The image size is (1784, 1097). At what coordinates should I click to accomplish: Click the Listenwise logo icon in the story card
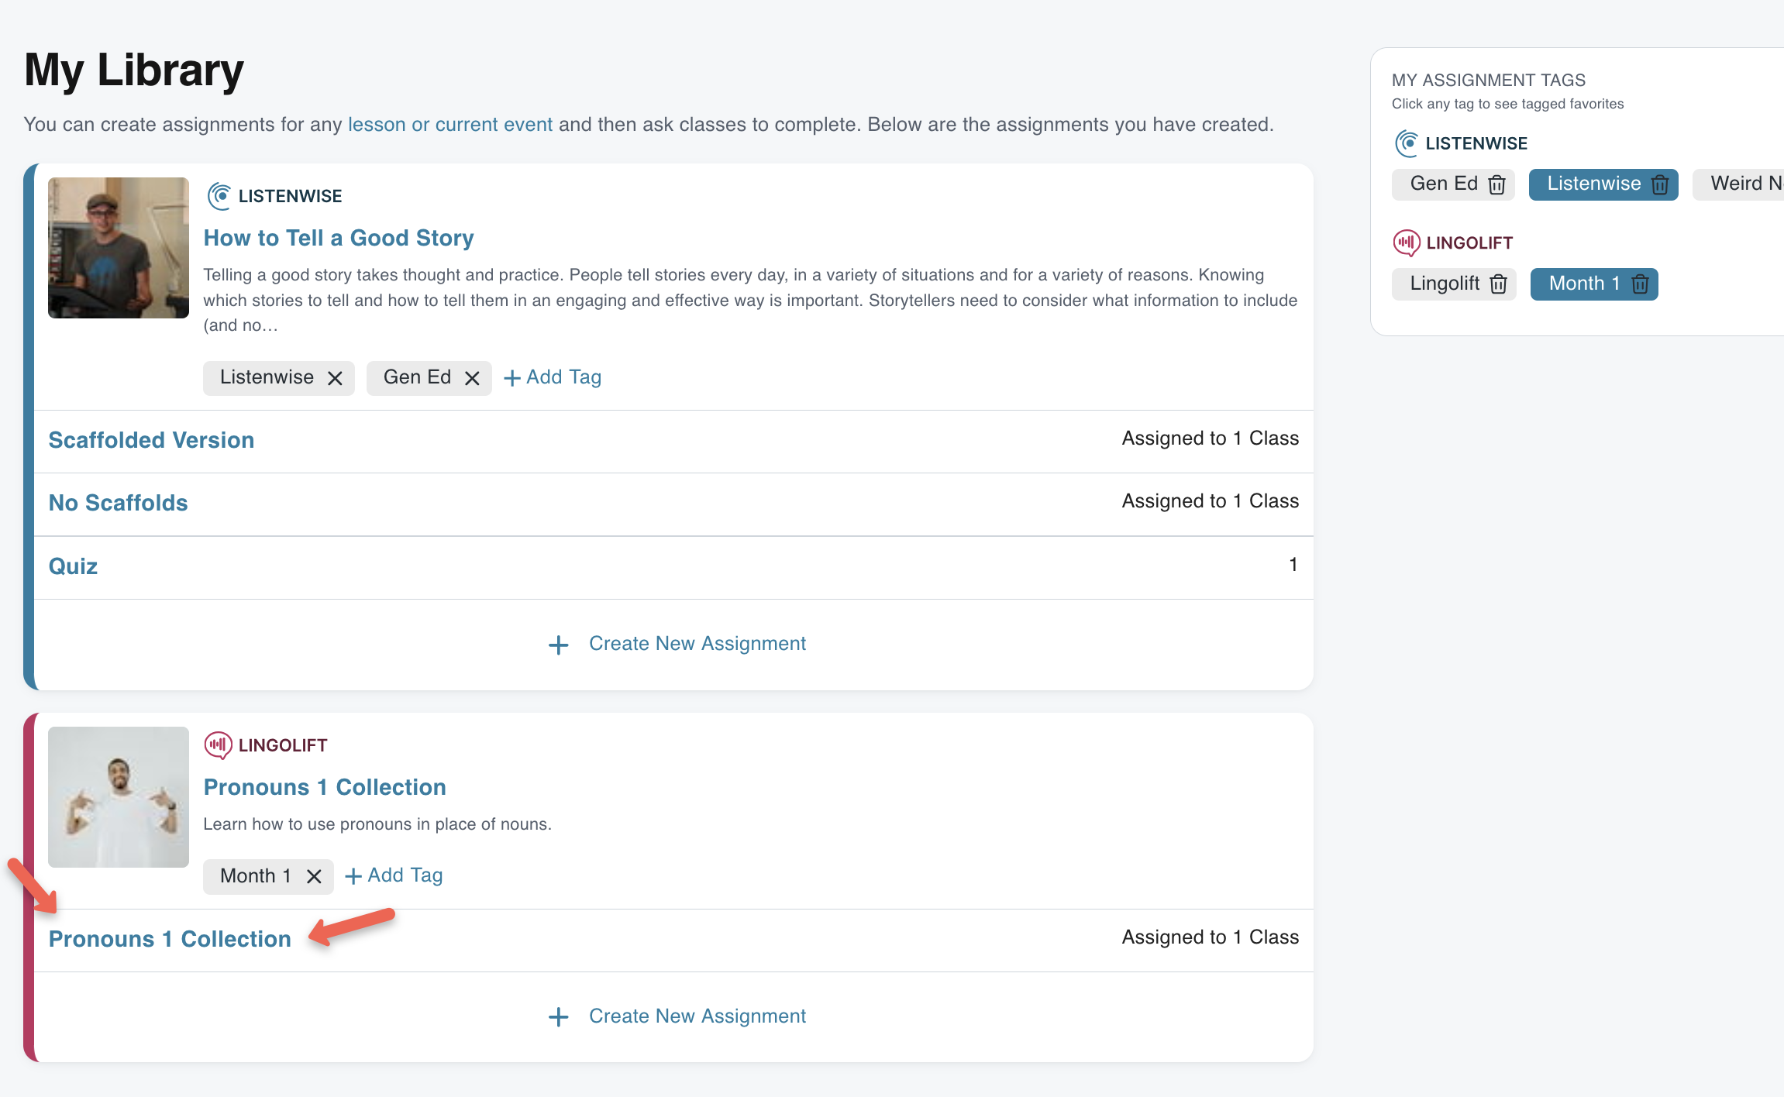pos(219,196)
